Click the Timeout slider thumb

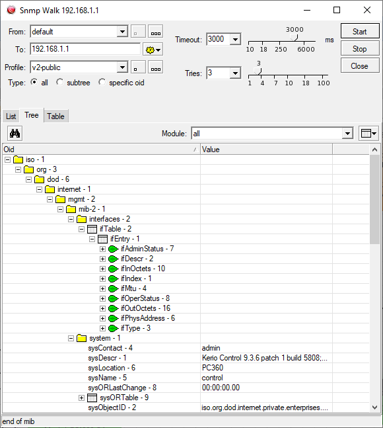295,38
